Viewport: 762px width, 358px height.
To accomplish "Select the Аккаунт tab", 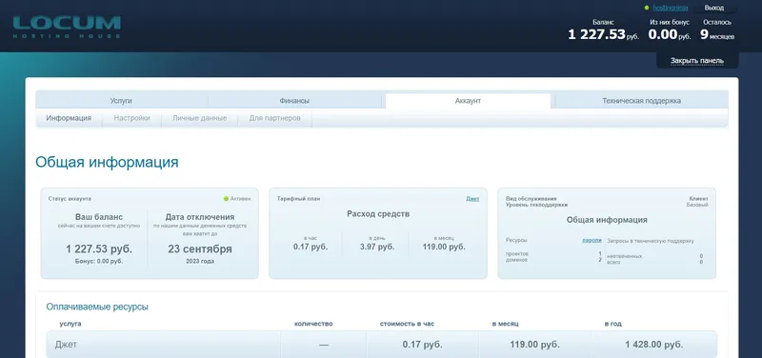I will [x=468, y=101].
